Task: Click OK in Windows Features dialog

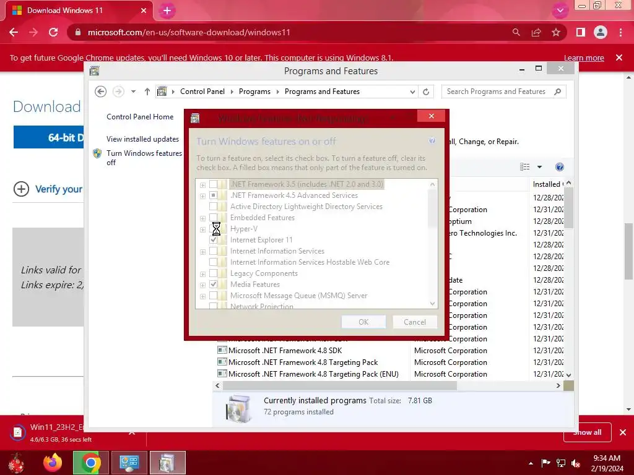Action: (363, 322)
